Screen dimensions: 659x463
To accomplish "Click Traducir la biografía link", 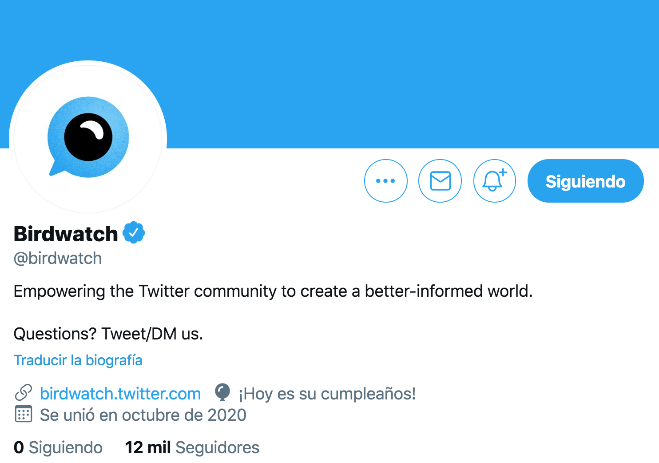I will click(x=78, y=360).
